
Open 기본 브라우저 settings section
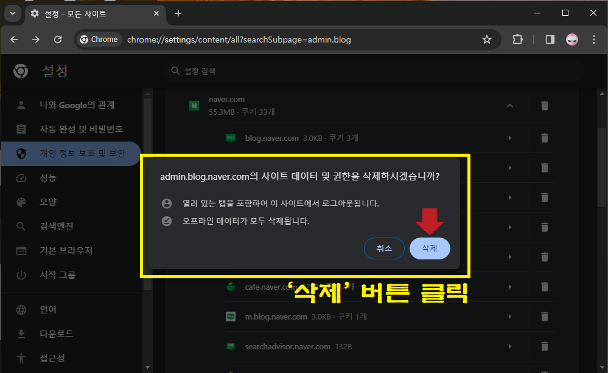click(x=71, y=251)
